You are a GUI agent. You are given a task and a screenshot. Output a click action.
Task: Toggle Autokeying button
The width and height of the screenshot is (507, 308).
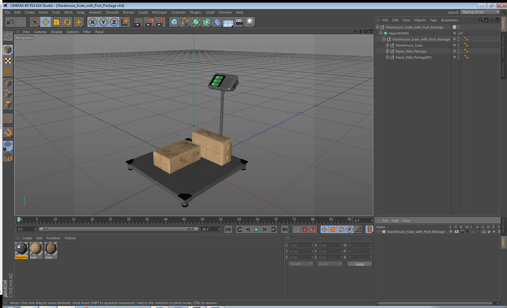point(305,229)
